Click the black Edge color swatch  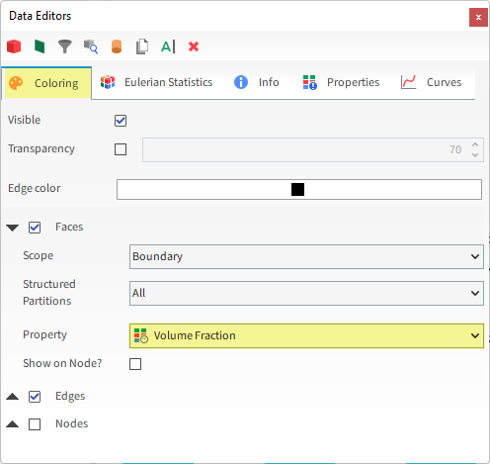click(x=297, y=190)
